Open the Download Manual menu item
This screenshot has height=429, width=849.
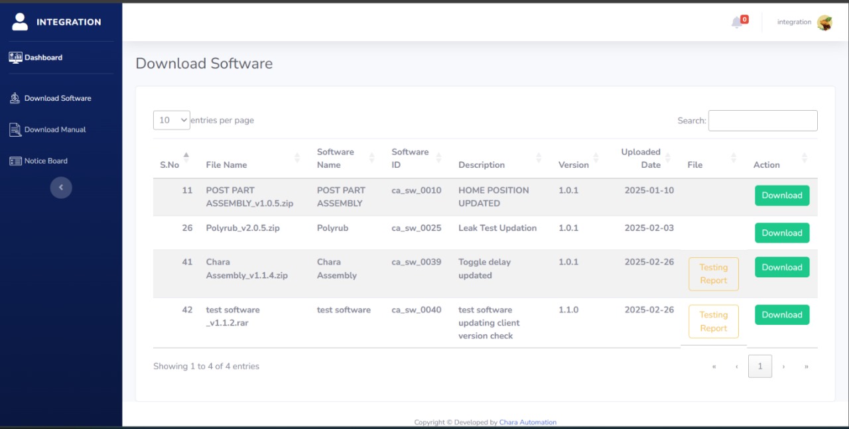[x=55, y=130]
